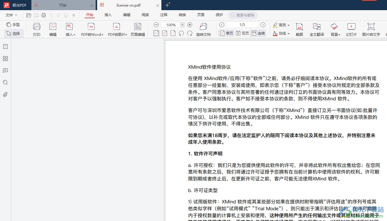Zoom in with the plus button
The image size is (387, 221).
click(190, 25)
